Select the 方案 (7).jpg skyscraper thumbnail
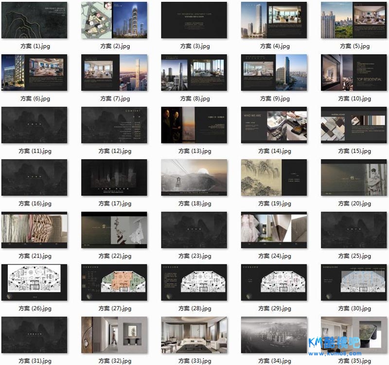The height and width of the screenshot is (365, 389). pos(114,73)
